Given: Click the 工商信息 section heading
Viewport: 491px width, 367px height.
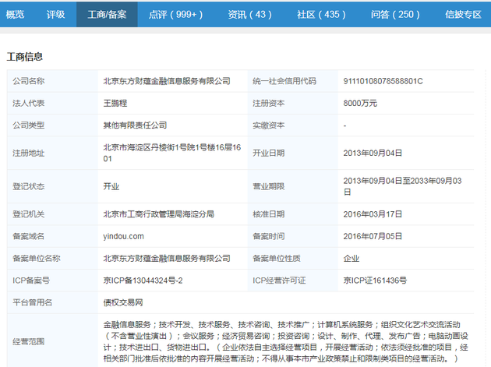Looking at the screenshot, I should coord(24,57).
